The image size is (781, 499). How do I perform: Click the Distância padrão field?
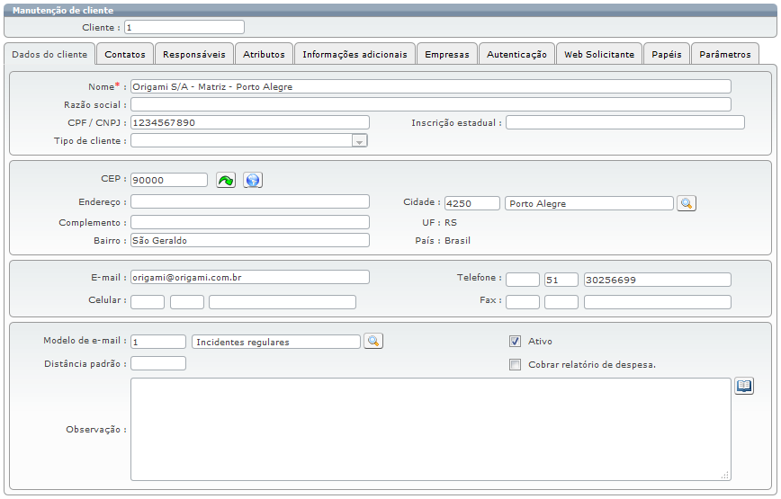157,363
